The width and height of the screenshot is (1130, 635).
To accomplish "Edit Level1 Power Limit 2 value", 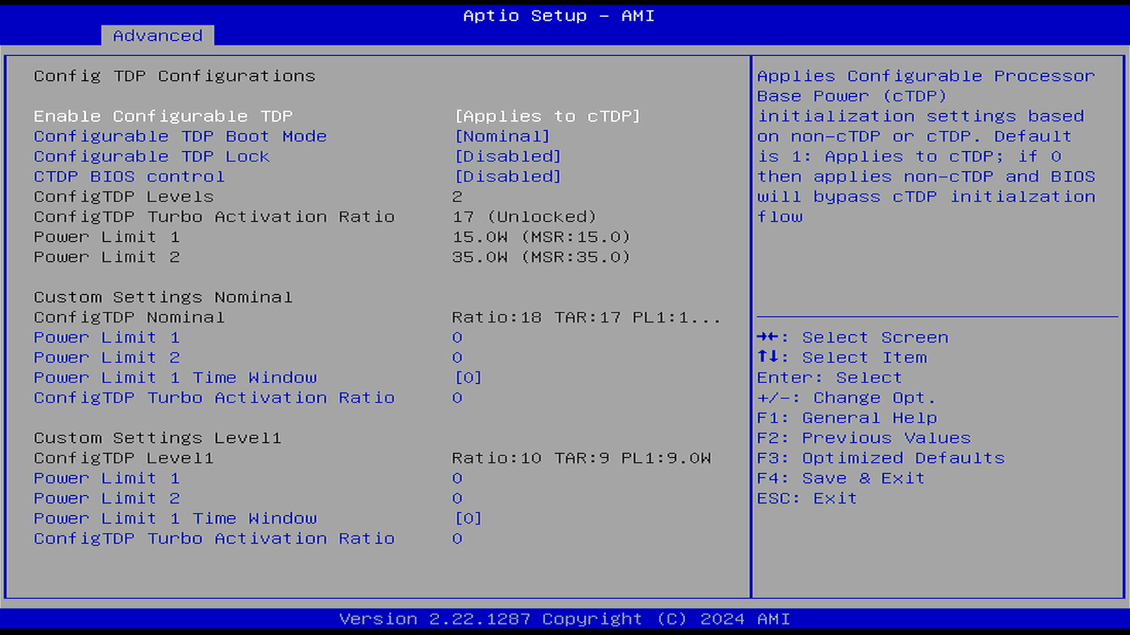I will click(457, 498).
